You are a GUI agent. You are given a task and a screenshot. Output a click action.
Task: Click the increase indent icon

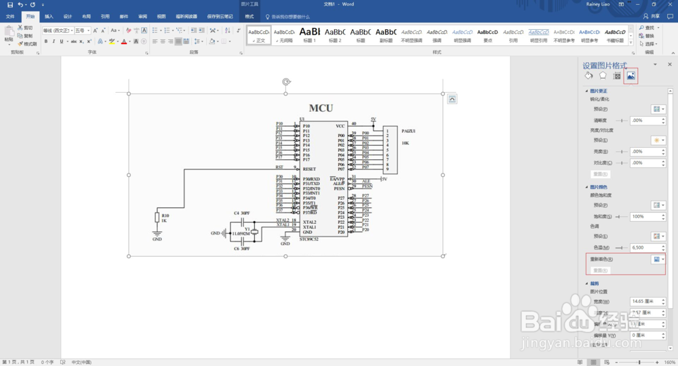click(202, 30)
